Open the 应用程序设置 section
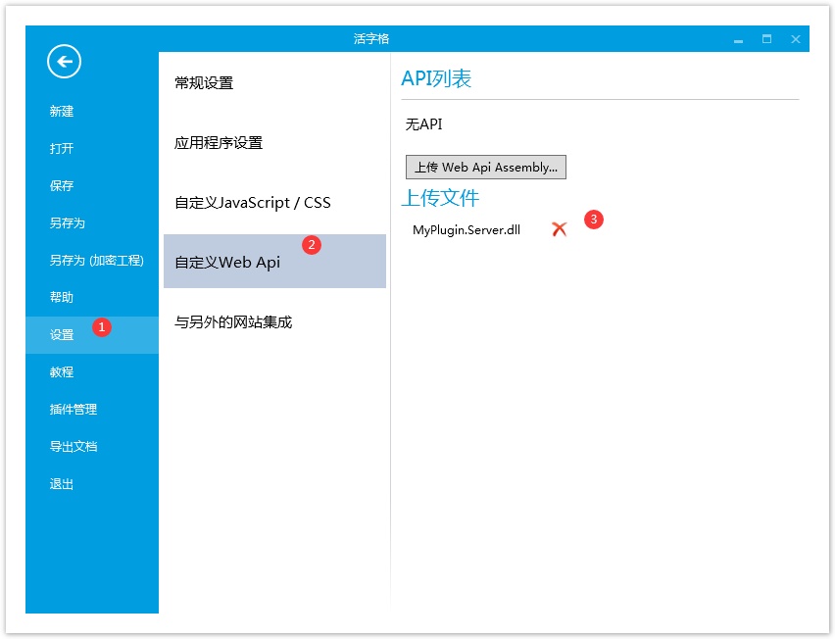 219,143
